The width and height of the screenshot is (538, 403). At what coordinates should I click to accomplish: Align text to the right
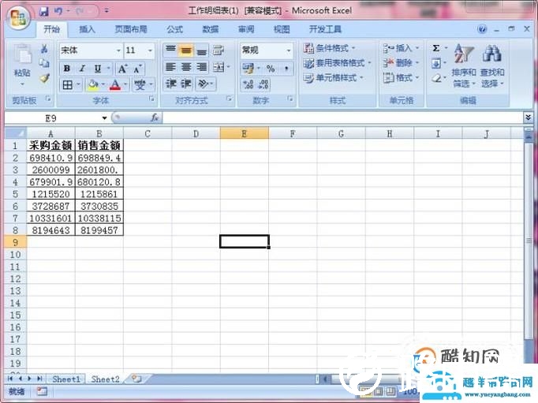click(x=202, y=67)
